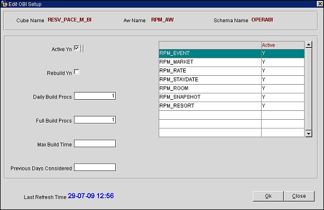
Task: Select the RPM_MARKET row
Action: tap(232, 62)
